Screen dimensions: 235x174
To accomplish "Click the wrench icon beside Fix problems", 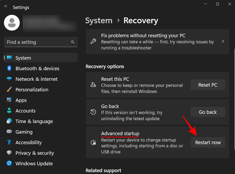I will 93,41.
